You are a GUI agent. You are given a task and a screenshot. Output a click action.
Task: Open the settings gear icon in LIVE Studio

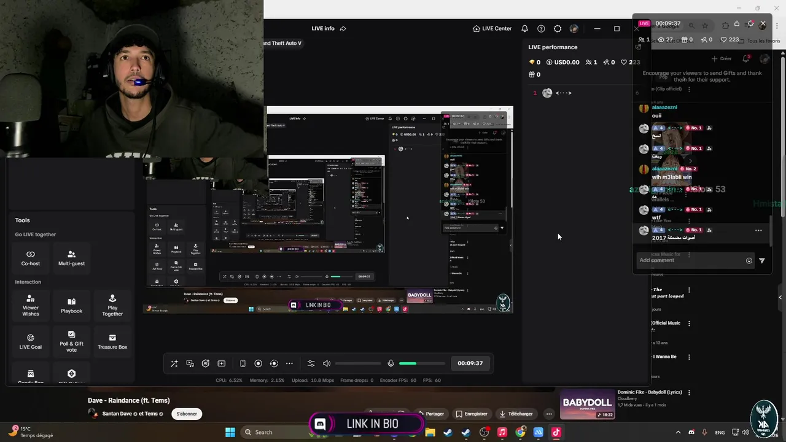coord(558,28)
